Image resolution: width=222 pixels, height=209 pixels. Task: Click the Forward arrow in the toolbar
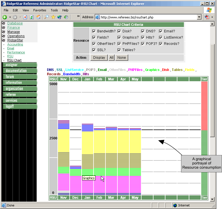tap(15, 17)
